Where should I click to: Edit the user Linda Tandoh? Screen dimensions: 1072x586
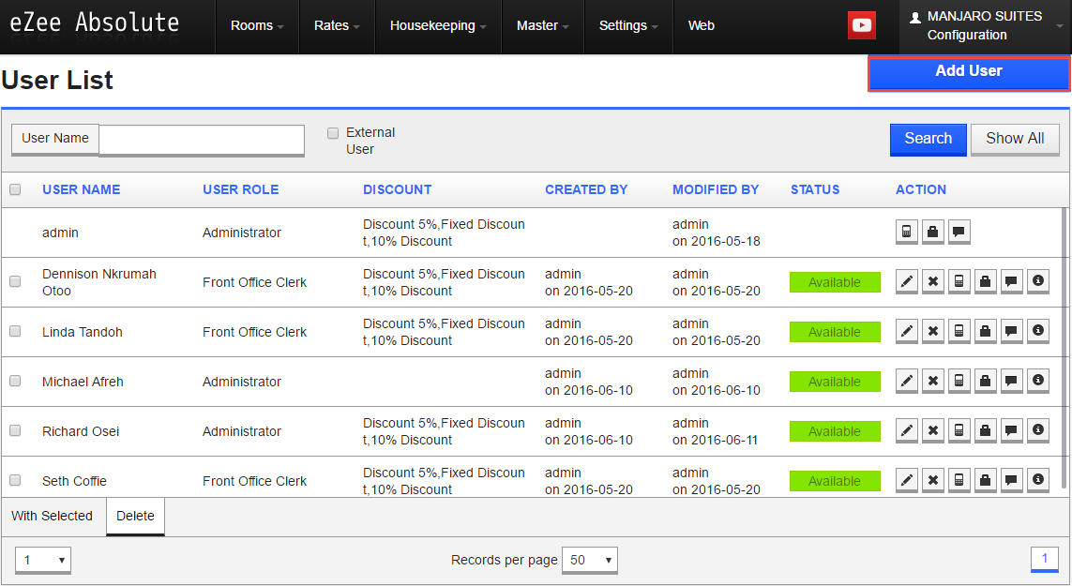(x=906, y=331)
